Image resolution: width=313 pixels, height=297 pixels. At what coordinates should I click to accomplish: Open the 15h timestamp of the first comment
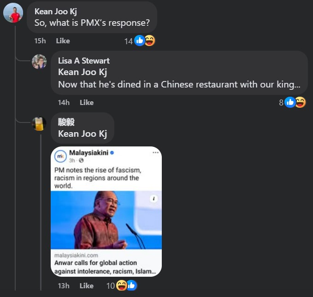click(x=40, y=41)
